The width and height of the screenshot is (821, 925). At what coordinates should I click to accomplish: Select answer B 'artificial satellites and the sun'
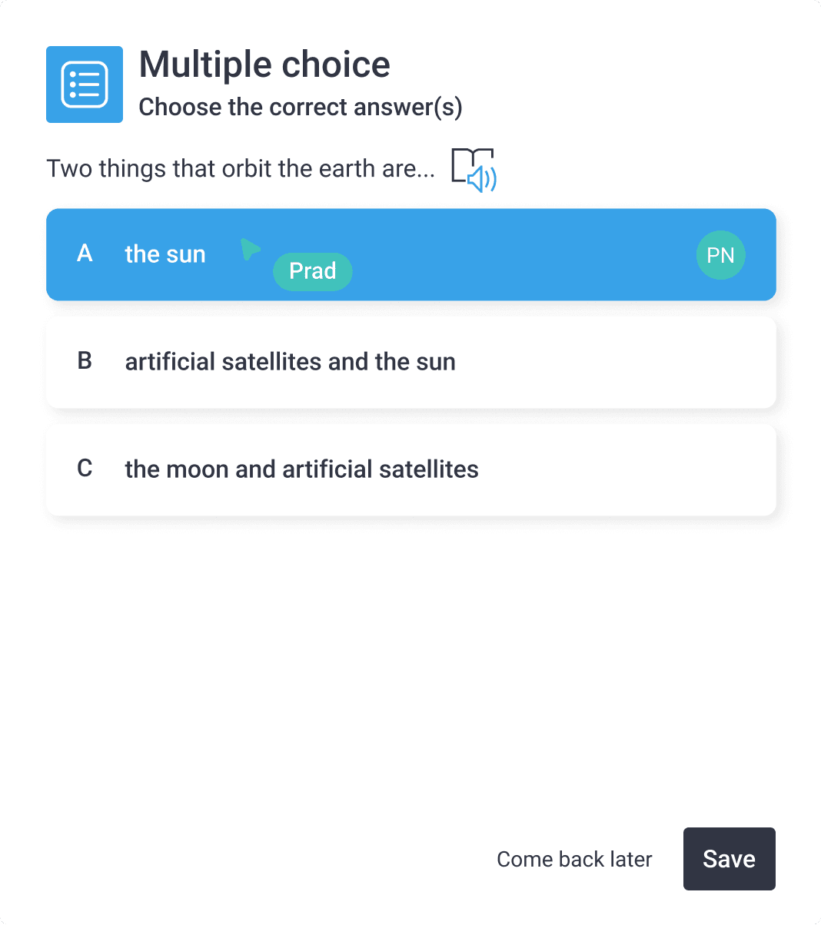(x=411, y=361)
